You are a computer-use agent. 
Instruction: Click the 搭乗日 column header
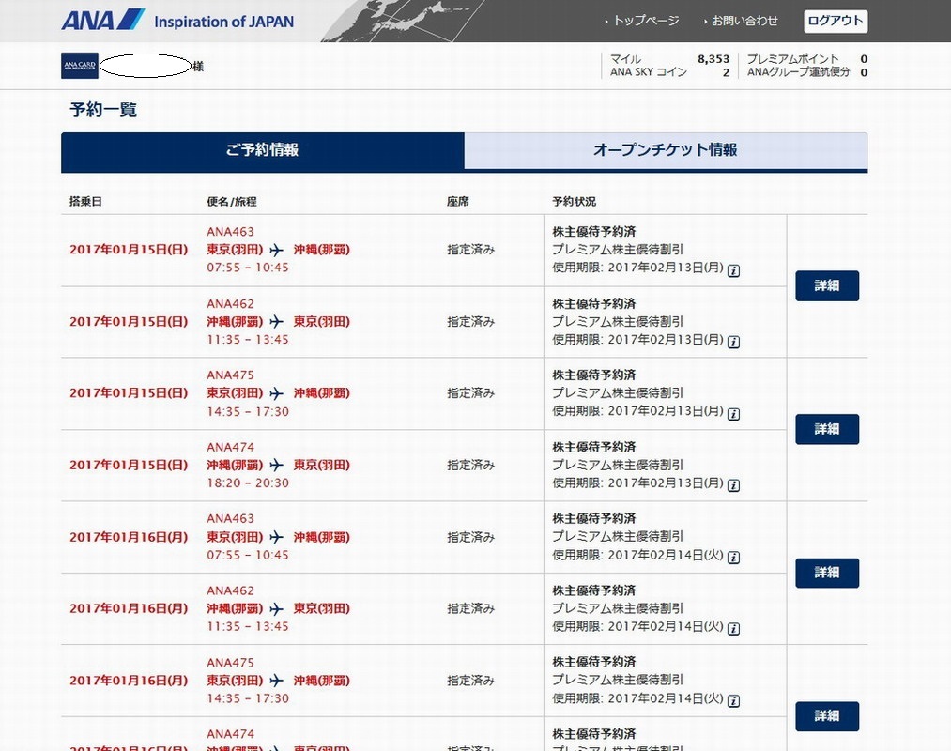point(85,202)
